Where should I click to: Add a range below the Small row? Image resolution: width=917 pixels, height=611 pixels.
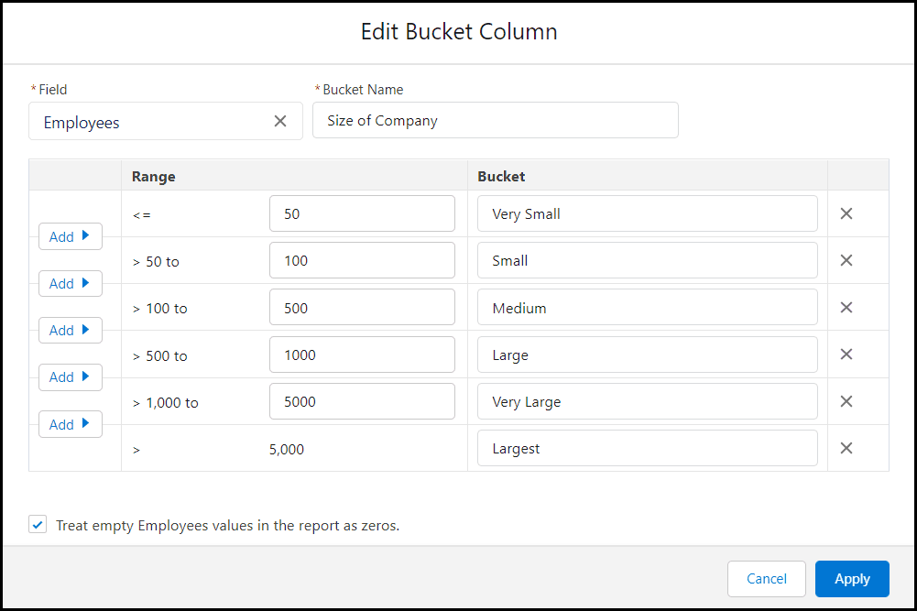tap(71, 284)
